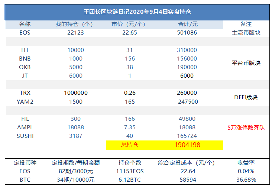The image size is (275, 191).
Task: Select EOS return rate 0.04%
Action: (246, 171)
